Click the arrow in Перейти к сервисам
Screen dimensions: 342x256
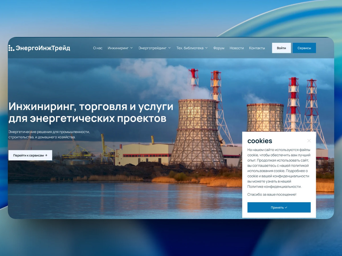[x=46, y=155]
